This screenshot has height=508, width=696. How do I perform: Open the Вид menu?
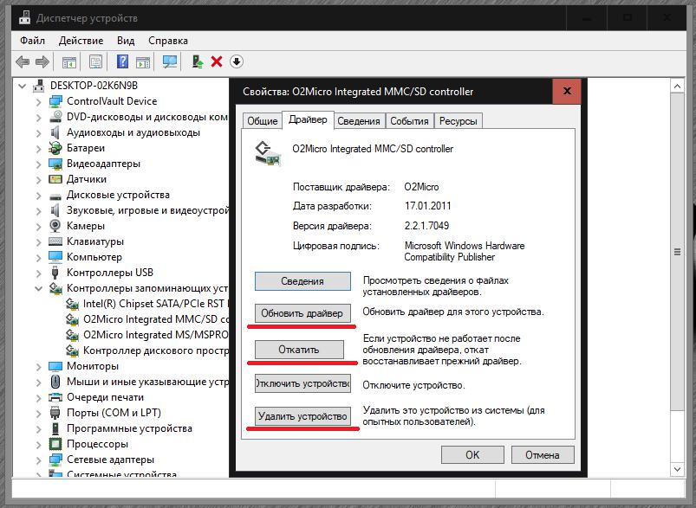[126, 41]
